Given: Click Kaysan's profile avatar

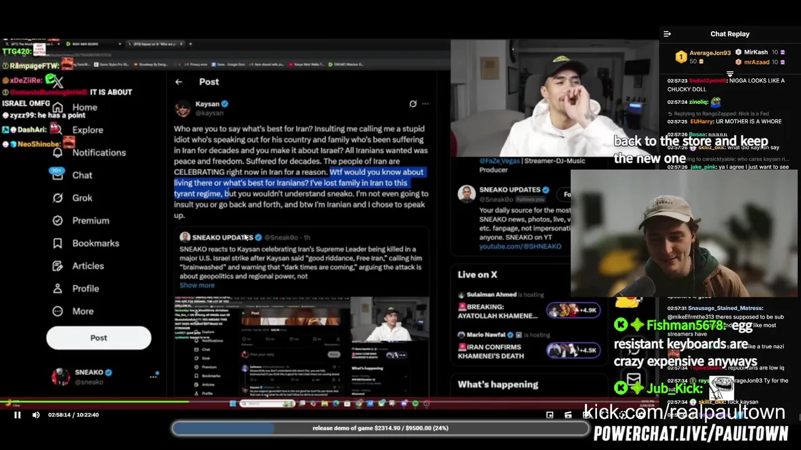Looking at the screenshot, I should 183,108.
